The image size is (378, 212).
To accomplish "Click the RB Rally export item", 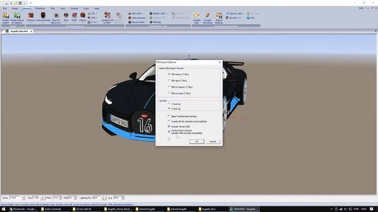I will (x=155, y=22).
